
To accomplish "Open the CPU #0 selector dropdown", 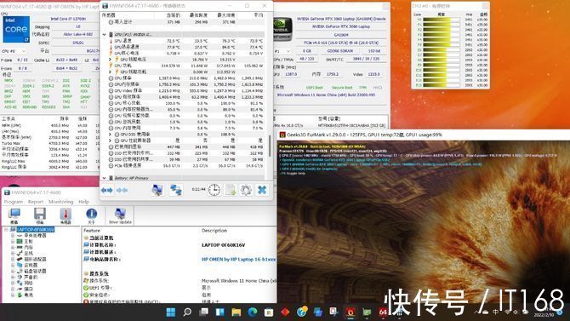I will (14, 51).
